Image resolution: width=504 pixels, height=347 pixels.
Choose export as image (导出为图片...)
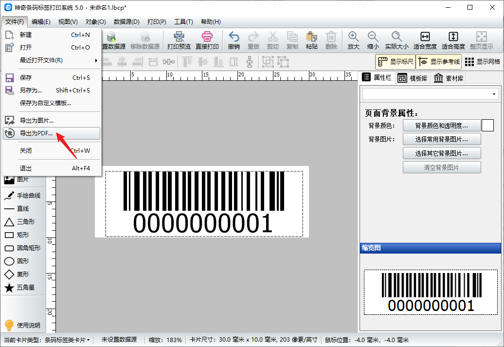coord(52,121)
